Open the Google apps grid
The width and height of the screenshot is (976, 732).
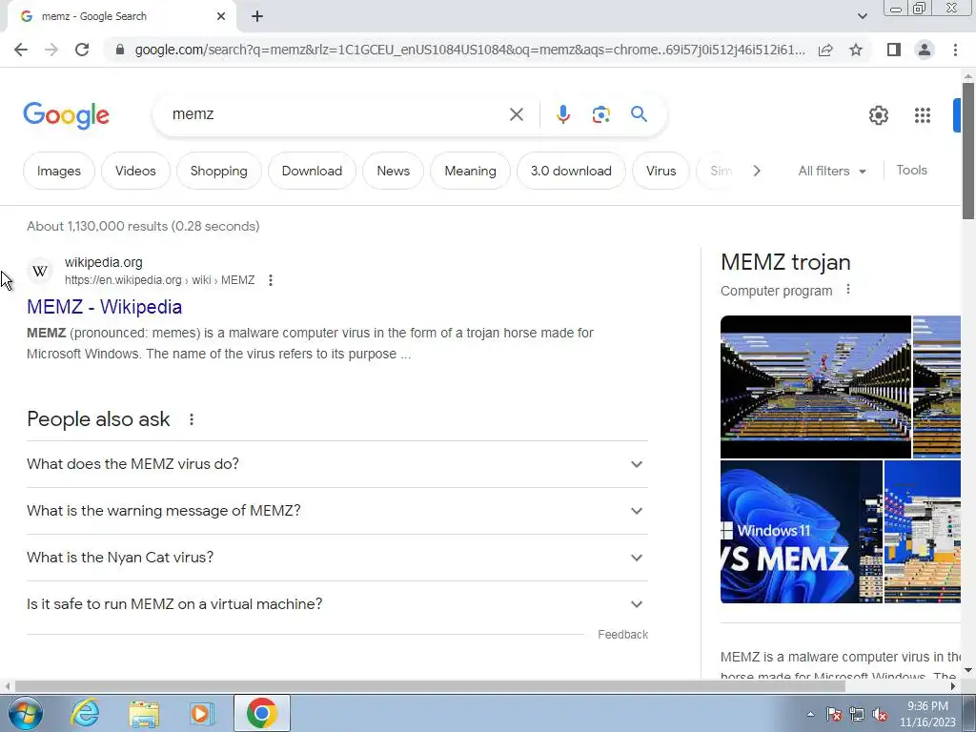point(923,115)
